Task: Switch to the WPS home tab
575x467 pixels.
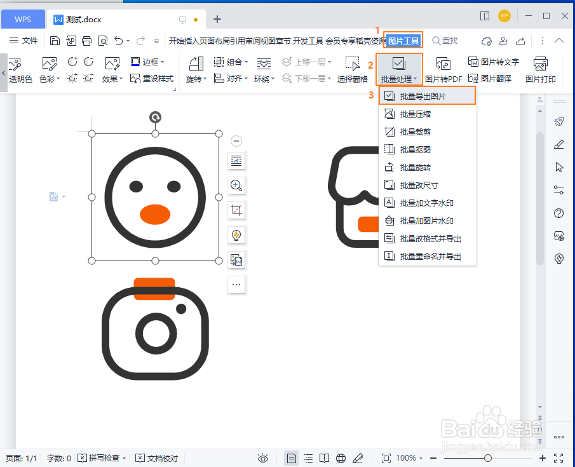Action: (23, 20)
